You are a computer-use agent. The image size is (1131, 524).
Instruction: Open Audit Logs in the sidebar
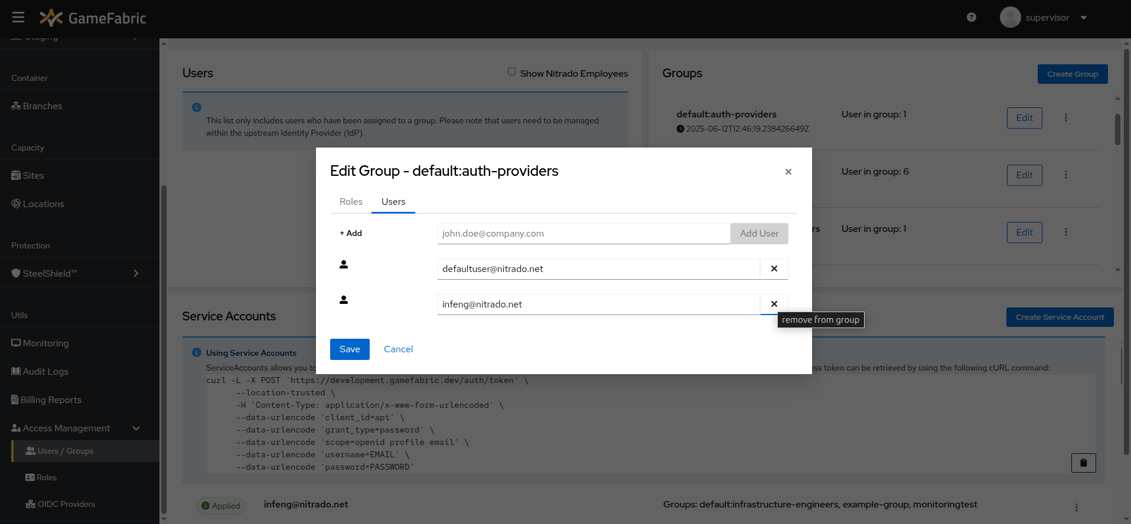coord(40,372)
